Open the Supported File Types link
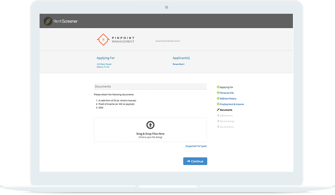This screenshot has height=195, width=335. coord(196,146)
